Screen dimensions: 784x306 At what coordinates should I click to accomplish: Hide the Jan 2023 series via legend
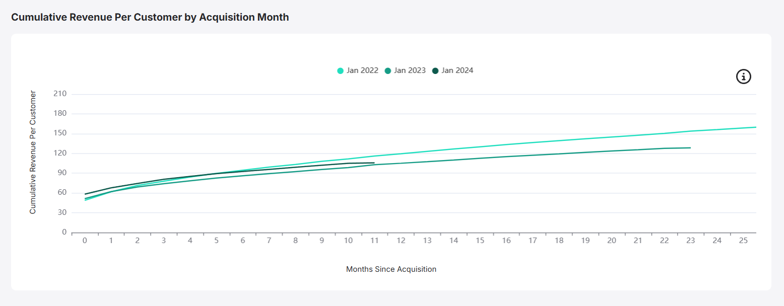[409, 70]
